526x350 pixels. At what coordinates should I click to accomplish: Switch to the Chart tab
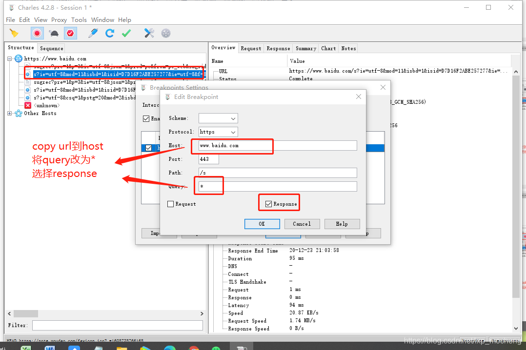(328, 48)
